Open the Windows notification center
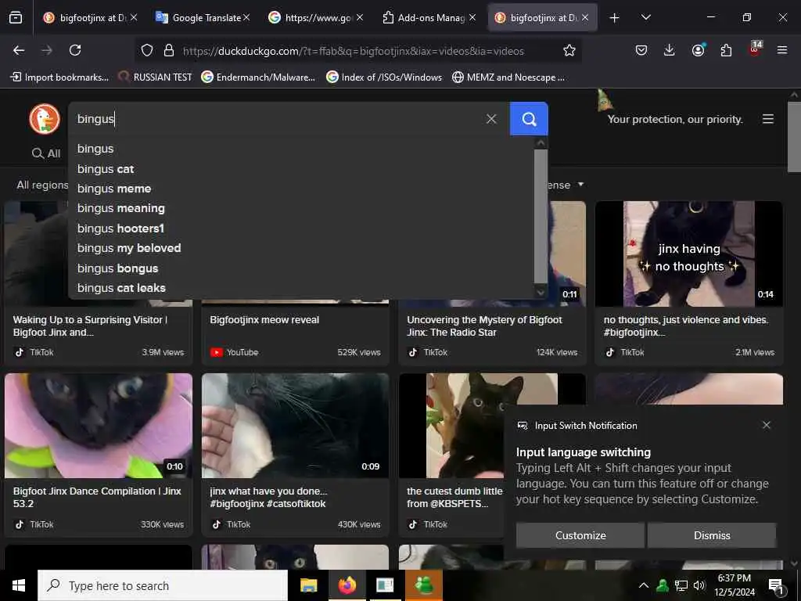 [776, 587]
